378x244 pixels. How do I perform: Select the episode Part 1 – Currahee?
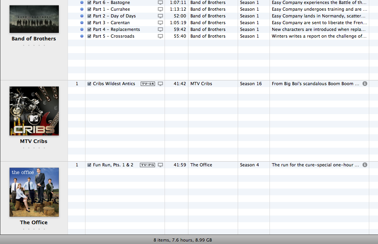pyautogui.click(x=111, y=9)
